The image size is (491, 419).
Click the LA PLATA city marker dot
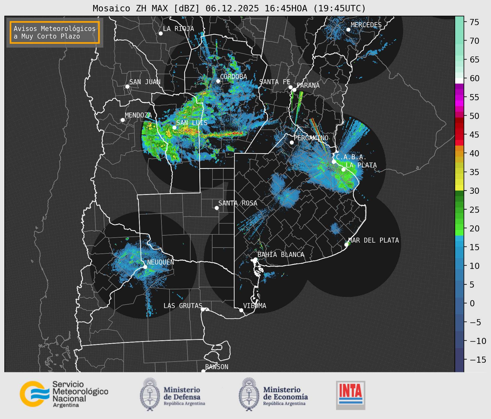pyautogui.click(x=343, y=170)
